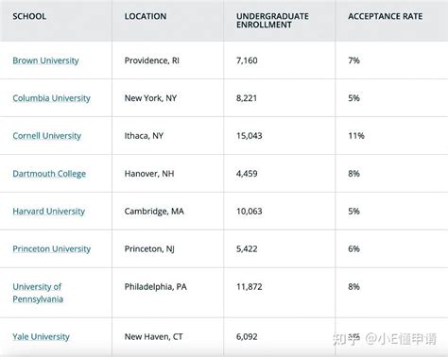Open the Harvard University link
The height and width of the screenshot is (357, 448).
(49, 212)
